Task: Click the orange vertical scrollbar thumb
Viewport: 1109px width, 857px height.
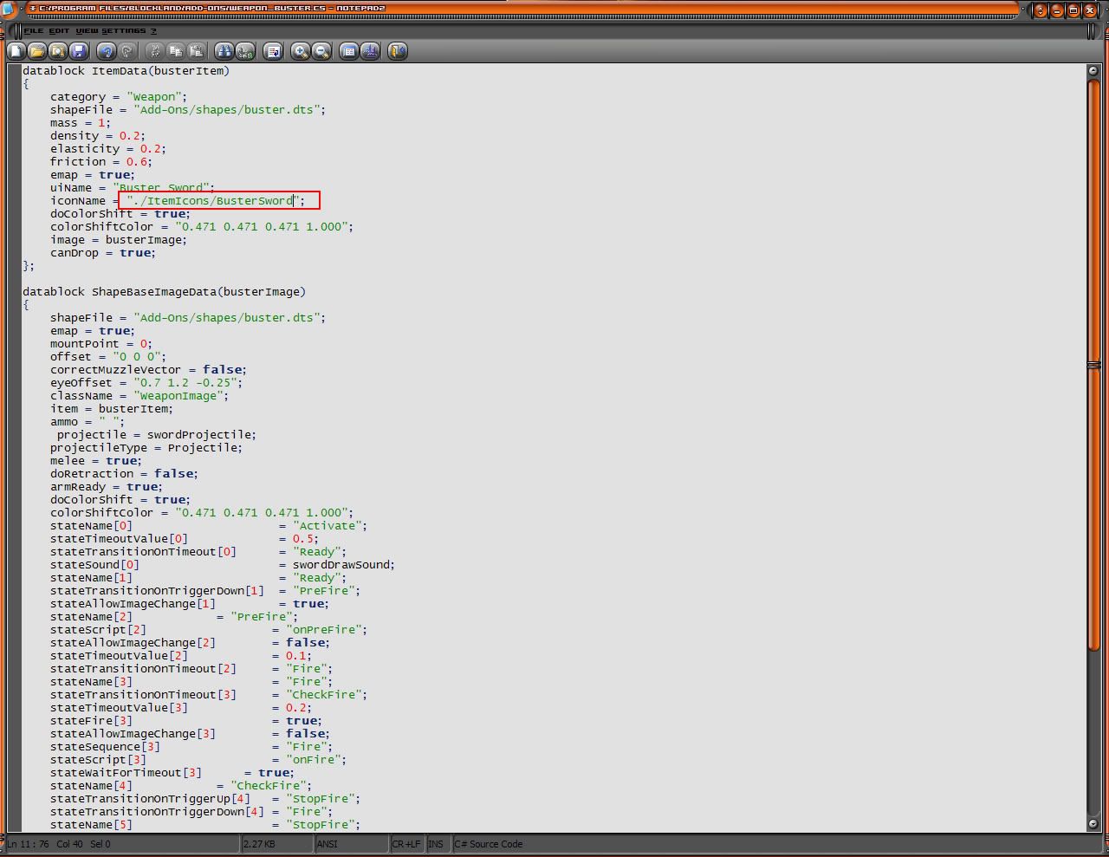Action: [1093, 364]
